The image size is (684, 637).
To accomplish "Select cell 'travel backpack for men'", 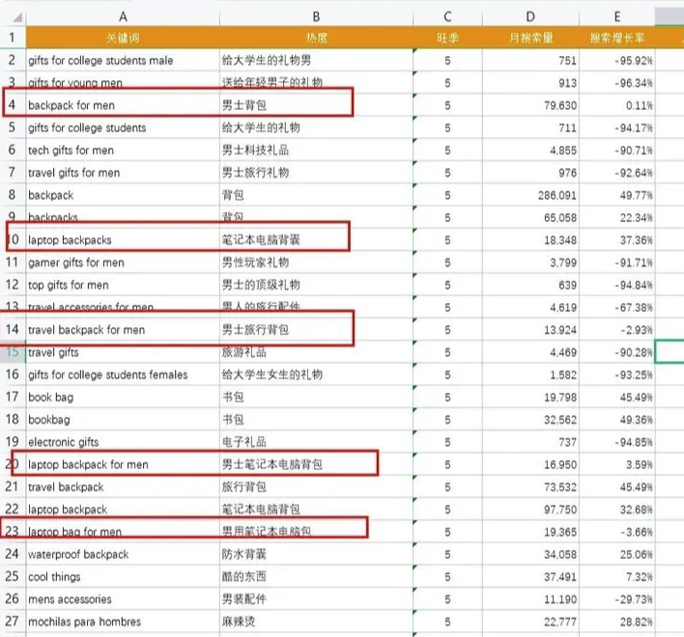I will coord(123,330).
